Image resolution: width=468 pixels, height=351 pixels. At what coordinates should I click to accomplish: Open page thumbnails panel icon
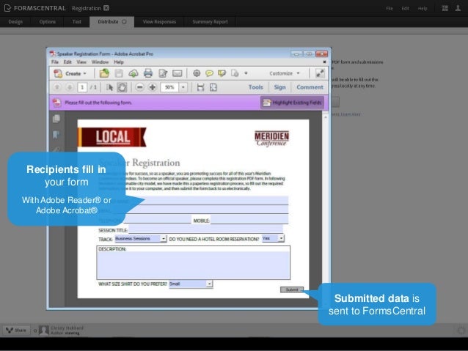pos(56,119)
